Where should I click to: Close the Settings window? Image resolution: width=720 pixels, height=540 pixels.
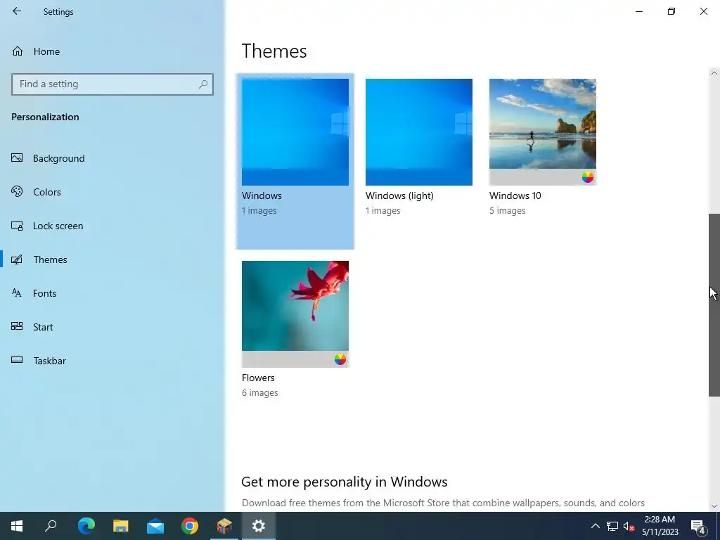pyautogui.click(x=703, y=11)
